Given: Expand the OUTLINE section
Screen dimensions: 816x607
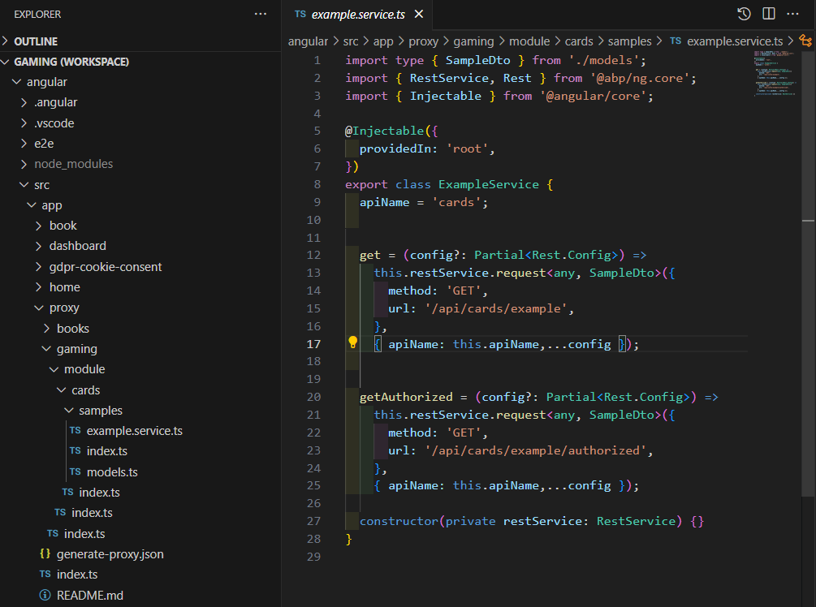Looking at the screenshot, I should pos(35,41).
